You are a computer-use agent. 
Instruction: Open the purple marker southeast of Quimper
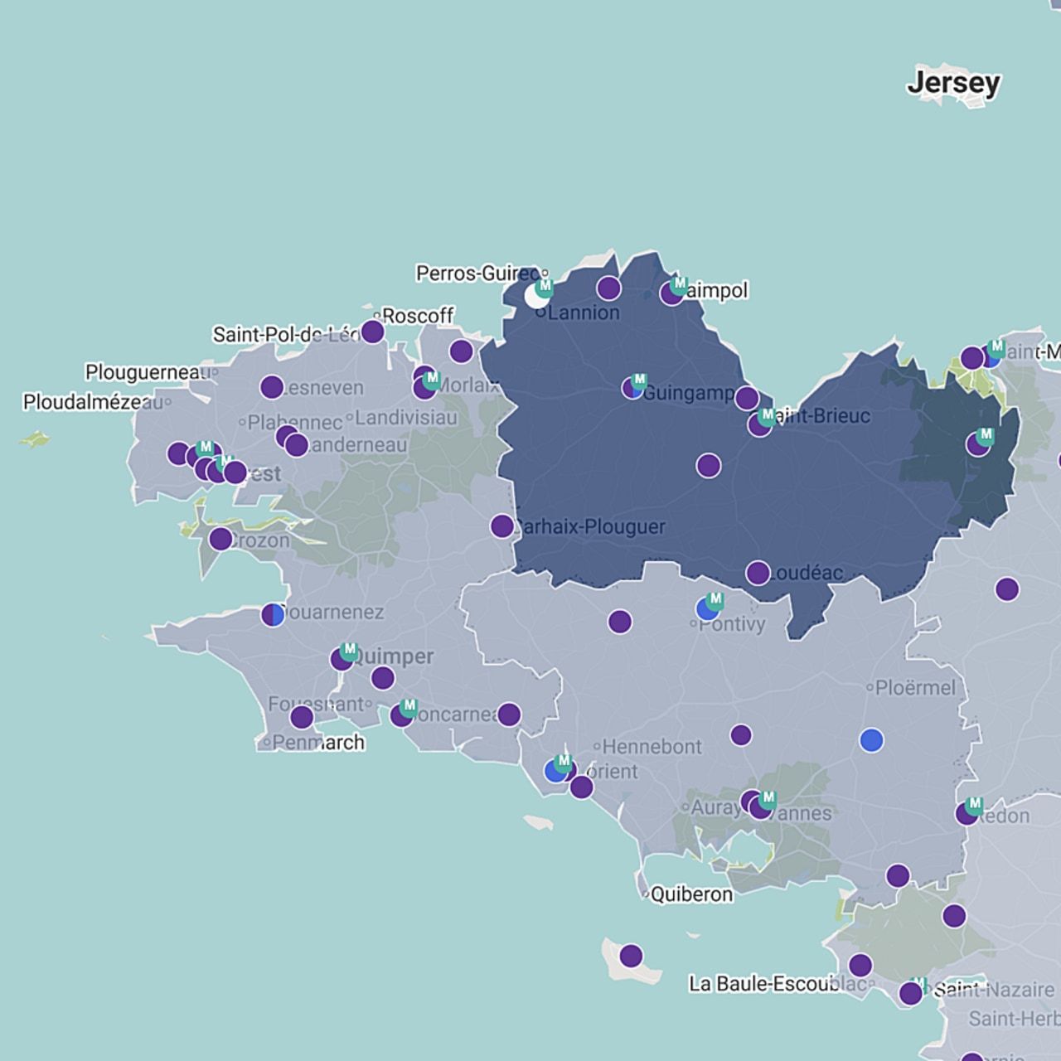click(x=382, y=678)
